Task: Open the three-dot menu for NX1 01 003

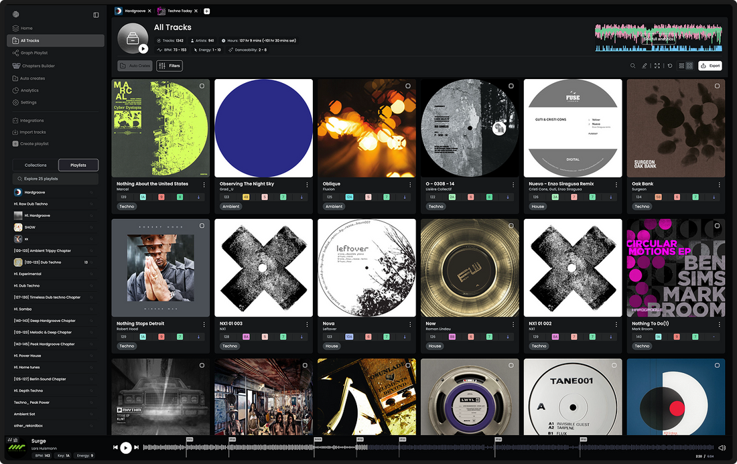Action: 307,325
